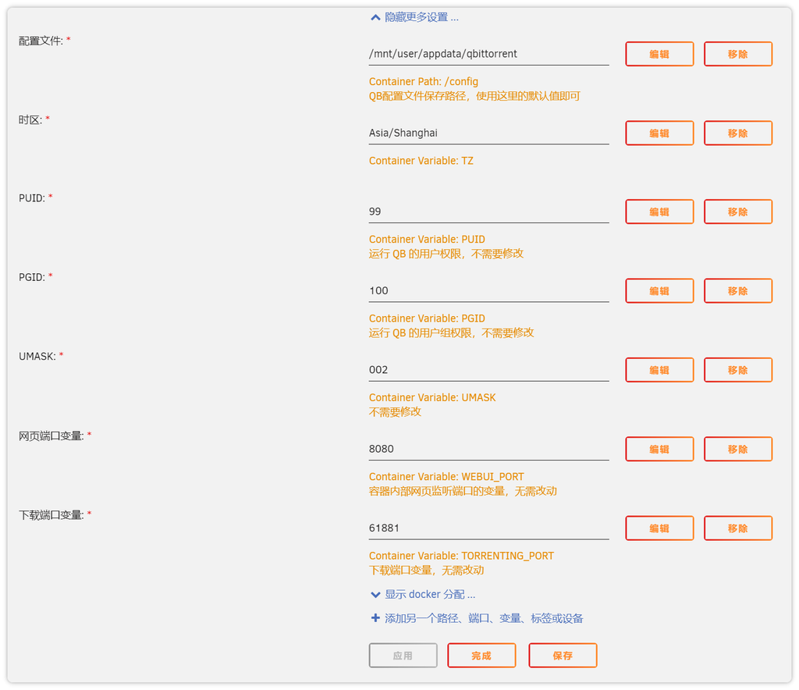Remove the PGID variable
The image size is (799, 690).
tap(737, 290)
